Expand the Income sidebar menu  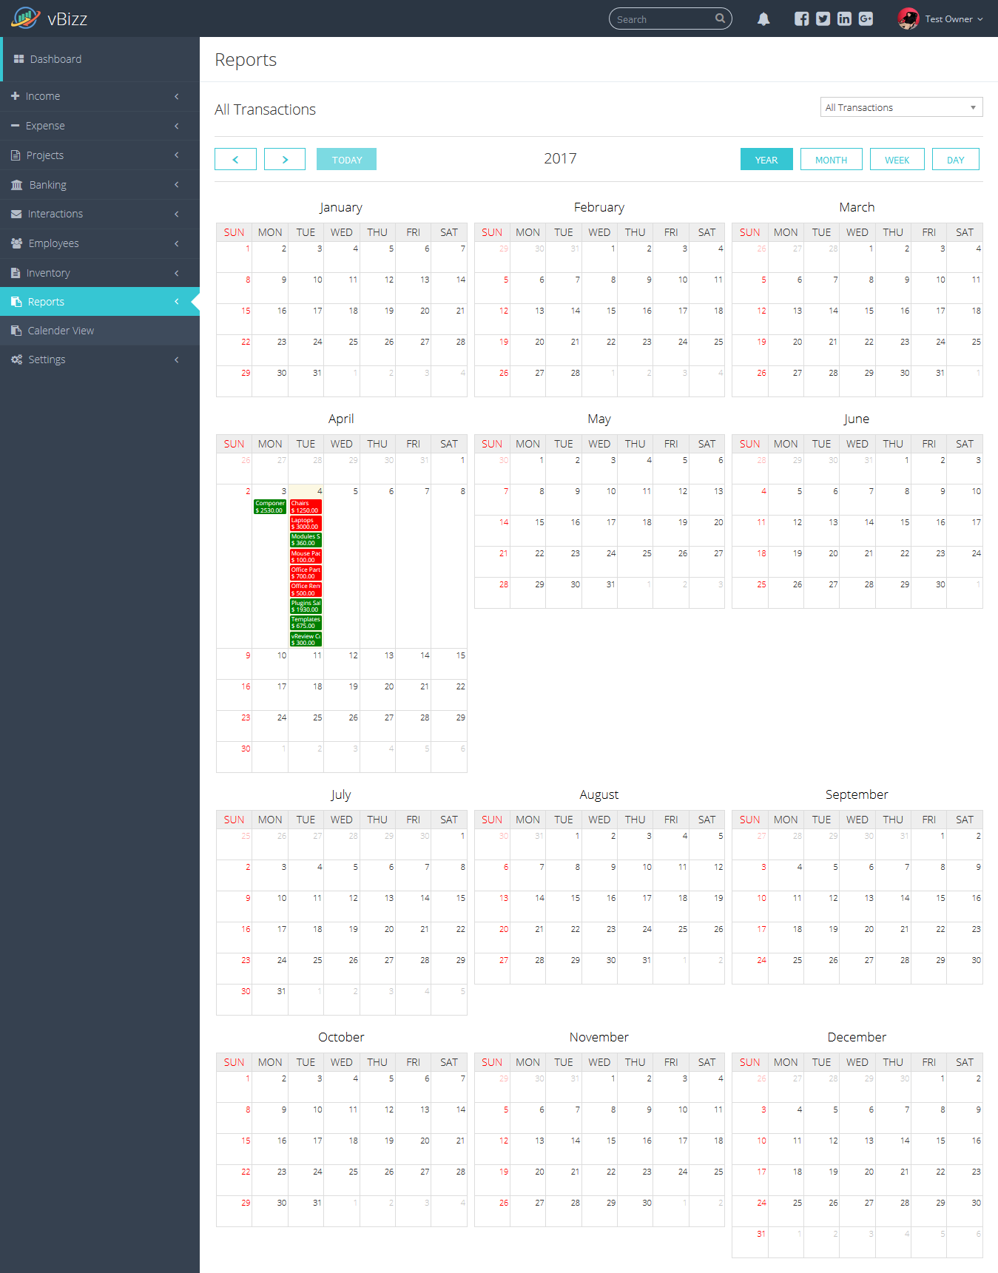99,96
